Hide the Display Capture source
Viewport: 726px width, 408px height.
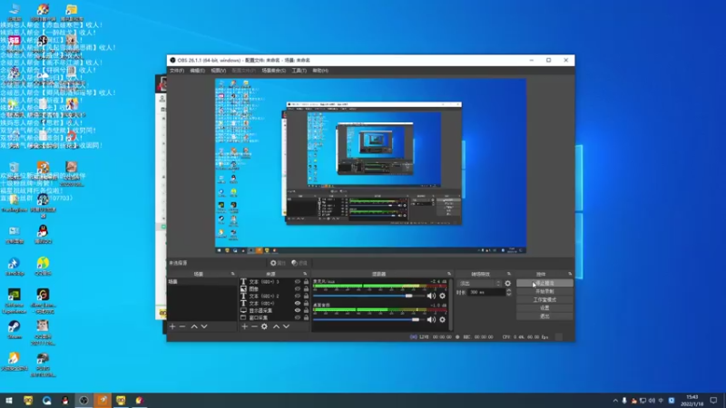298,310
